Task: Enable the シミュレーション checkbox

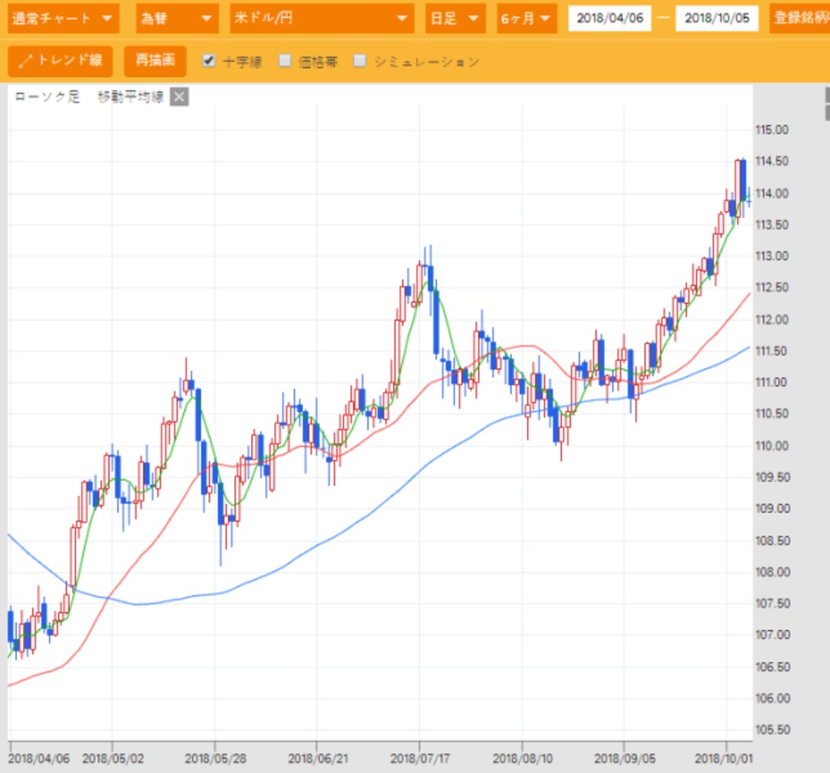Action: pos(360,61)
